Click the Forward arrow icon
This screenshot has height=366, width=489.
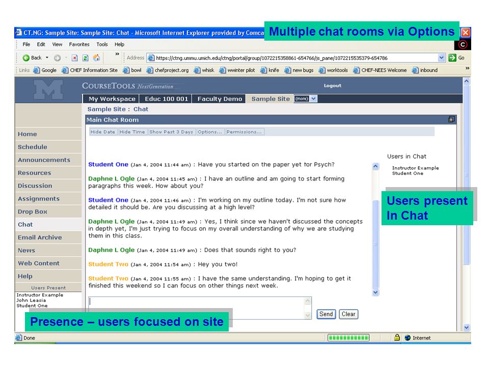pos(57,58)
